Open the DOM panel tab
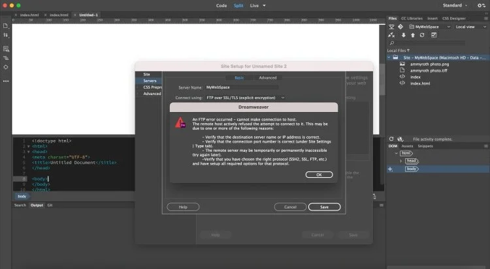 coord(393,146)
